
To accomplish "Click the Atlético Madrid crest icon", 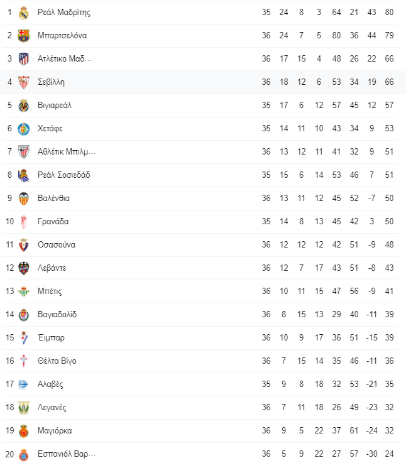I will pos(24,59).
